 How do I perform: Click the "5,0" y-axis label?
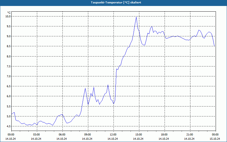tap(9, 116)
